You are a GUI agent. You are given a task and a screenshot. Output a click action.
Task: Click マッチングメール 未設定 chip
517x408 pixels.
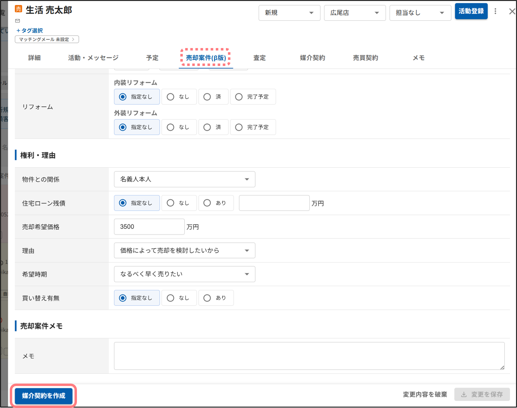coord(47,39)
